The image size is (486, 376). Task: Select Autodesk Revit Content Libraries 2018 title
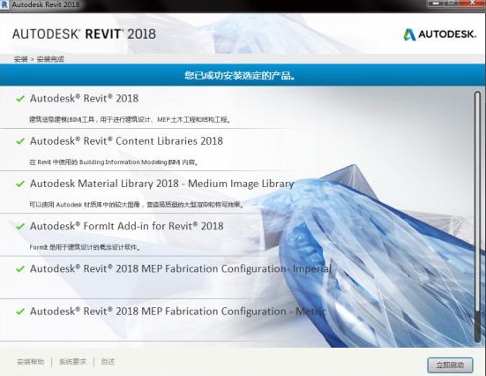pyautogui.click(x=126, y=141)
